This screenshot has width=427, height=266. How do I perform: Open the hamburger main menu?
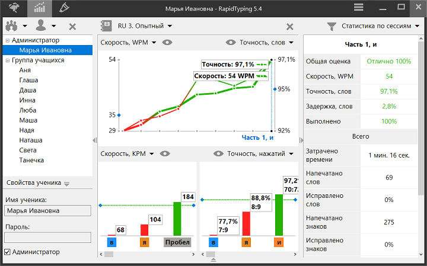pyautogui.click(x=359, y=8)
